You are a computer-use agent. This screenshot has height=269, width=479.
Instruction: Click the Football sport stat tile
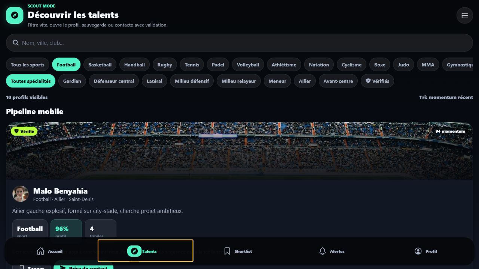coord(30,229)
